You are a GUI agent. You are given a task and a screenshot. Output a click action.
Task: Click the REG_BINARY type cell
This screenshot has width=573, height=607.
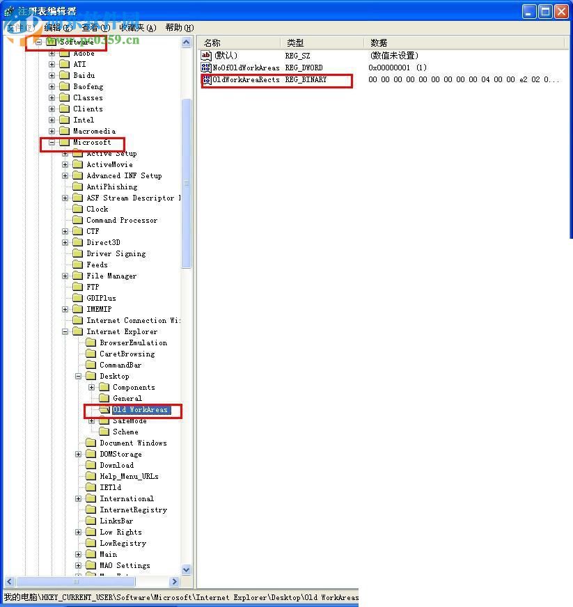coord(306,80)
